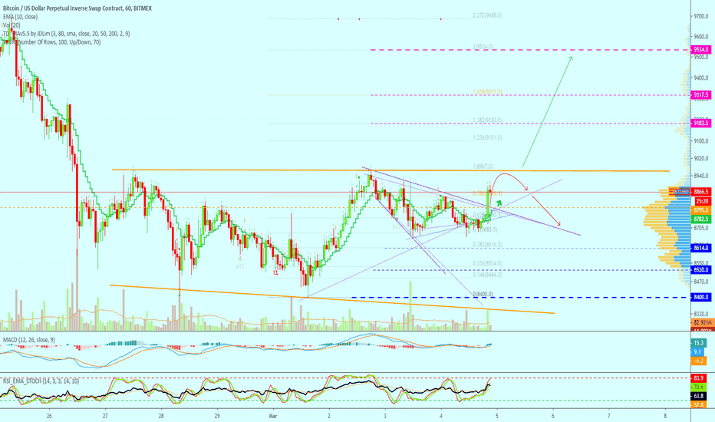Image resolution: width=715 pixels, height=422 pixels.
Task: Click the 27 date label on time axis
Action: (x=105, y=416)
